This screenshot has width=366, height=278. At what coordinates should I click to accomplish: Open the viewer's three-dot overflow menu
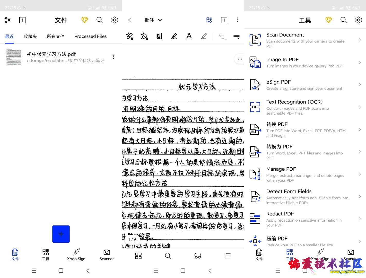click(x=237, y=20)
